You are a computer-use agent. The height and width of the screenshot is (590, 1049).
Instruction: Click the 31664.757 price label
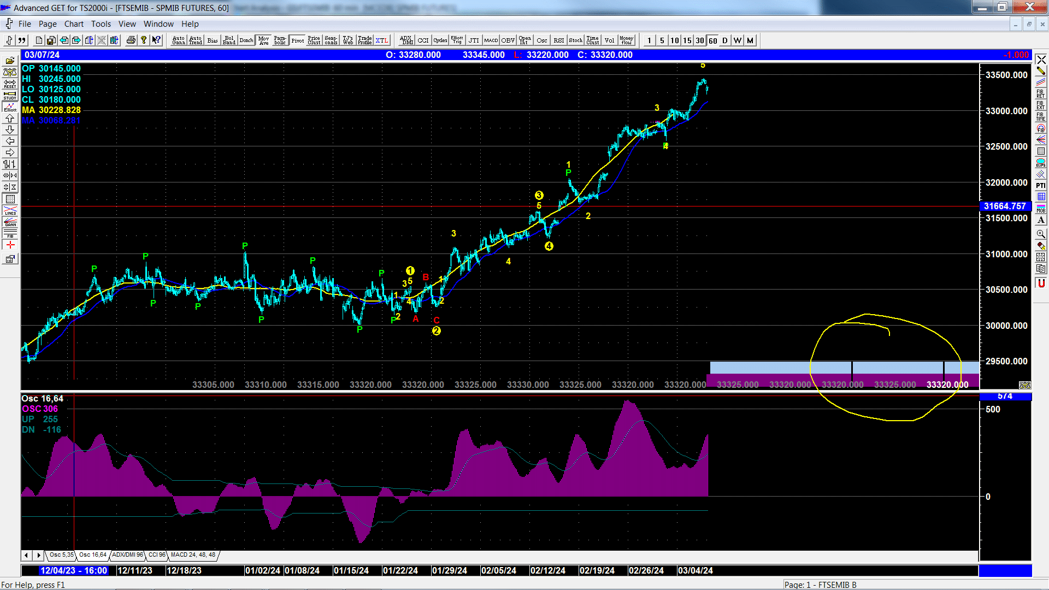1005,206
